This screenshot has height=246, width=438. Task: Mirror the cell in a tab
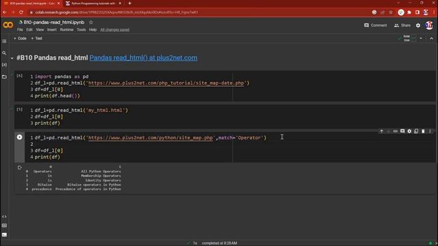point(416,131)
